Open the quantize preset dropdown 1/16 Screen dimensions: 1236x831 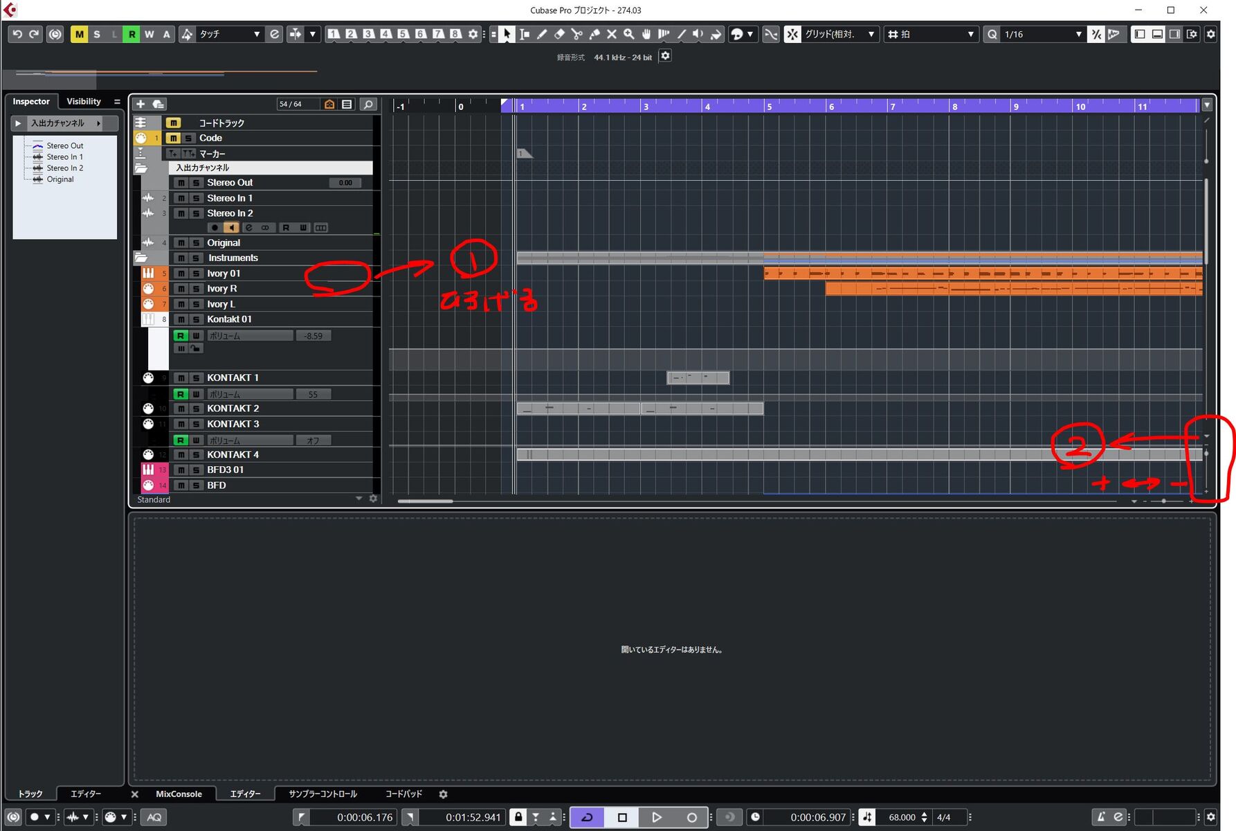pos(1042,34)
